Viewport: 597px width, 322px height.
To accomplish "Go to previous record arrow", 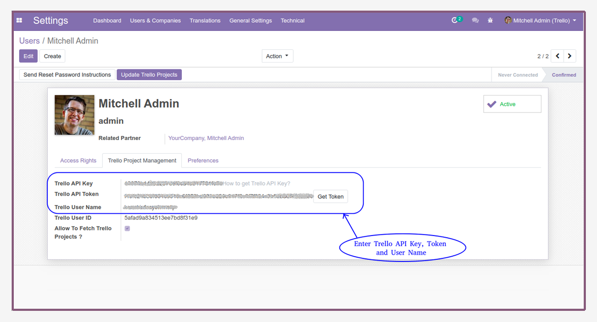I will (x=558, y=56).
